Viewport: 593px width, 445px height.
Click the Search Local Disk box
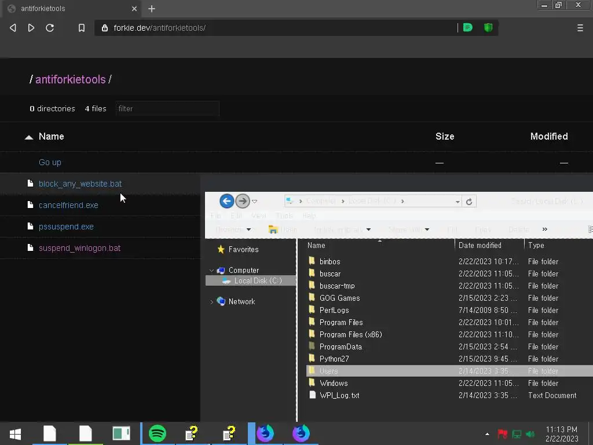point(547,201)
